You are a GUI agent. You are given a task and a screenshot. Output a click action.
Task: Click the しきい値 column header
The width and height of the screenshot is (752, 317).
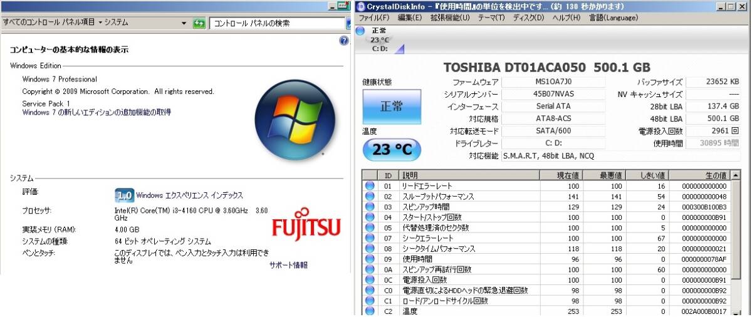coord(647,175)
